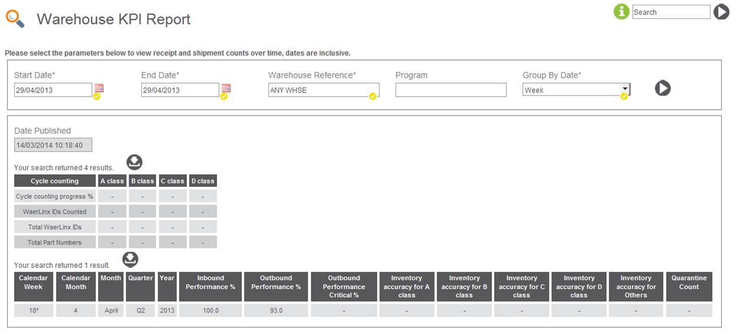Select the WaerLinx IDs Counted row
Image resolution: width=736 pixels, height=334 pixels.
click(x=115, y=211)
